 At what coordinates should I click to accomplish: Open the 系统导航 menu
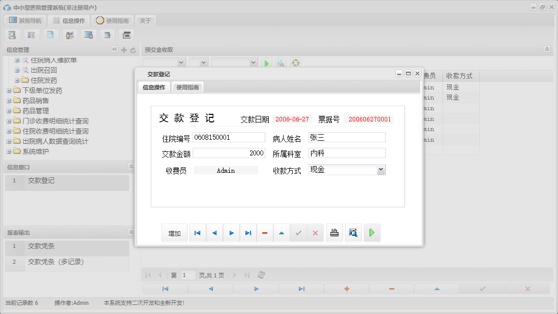click(24, 20)
